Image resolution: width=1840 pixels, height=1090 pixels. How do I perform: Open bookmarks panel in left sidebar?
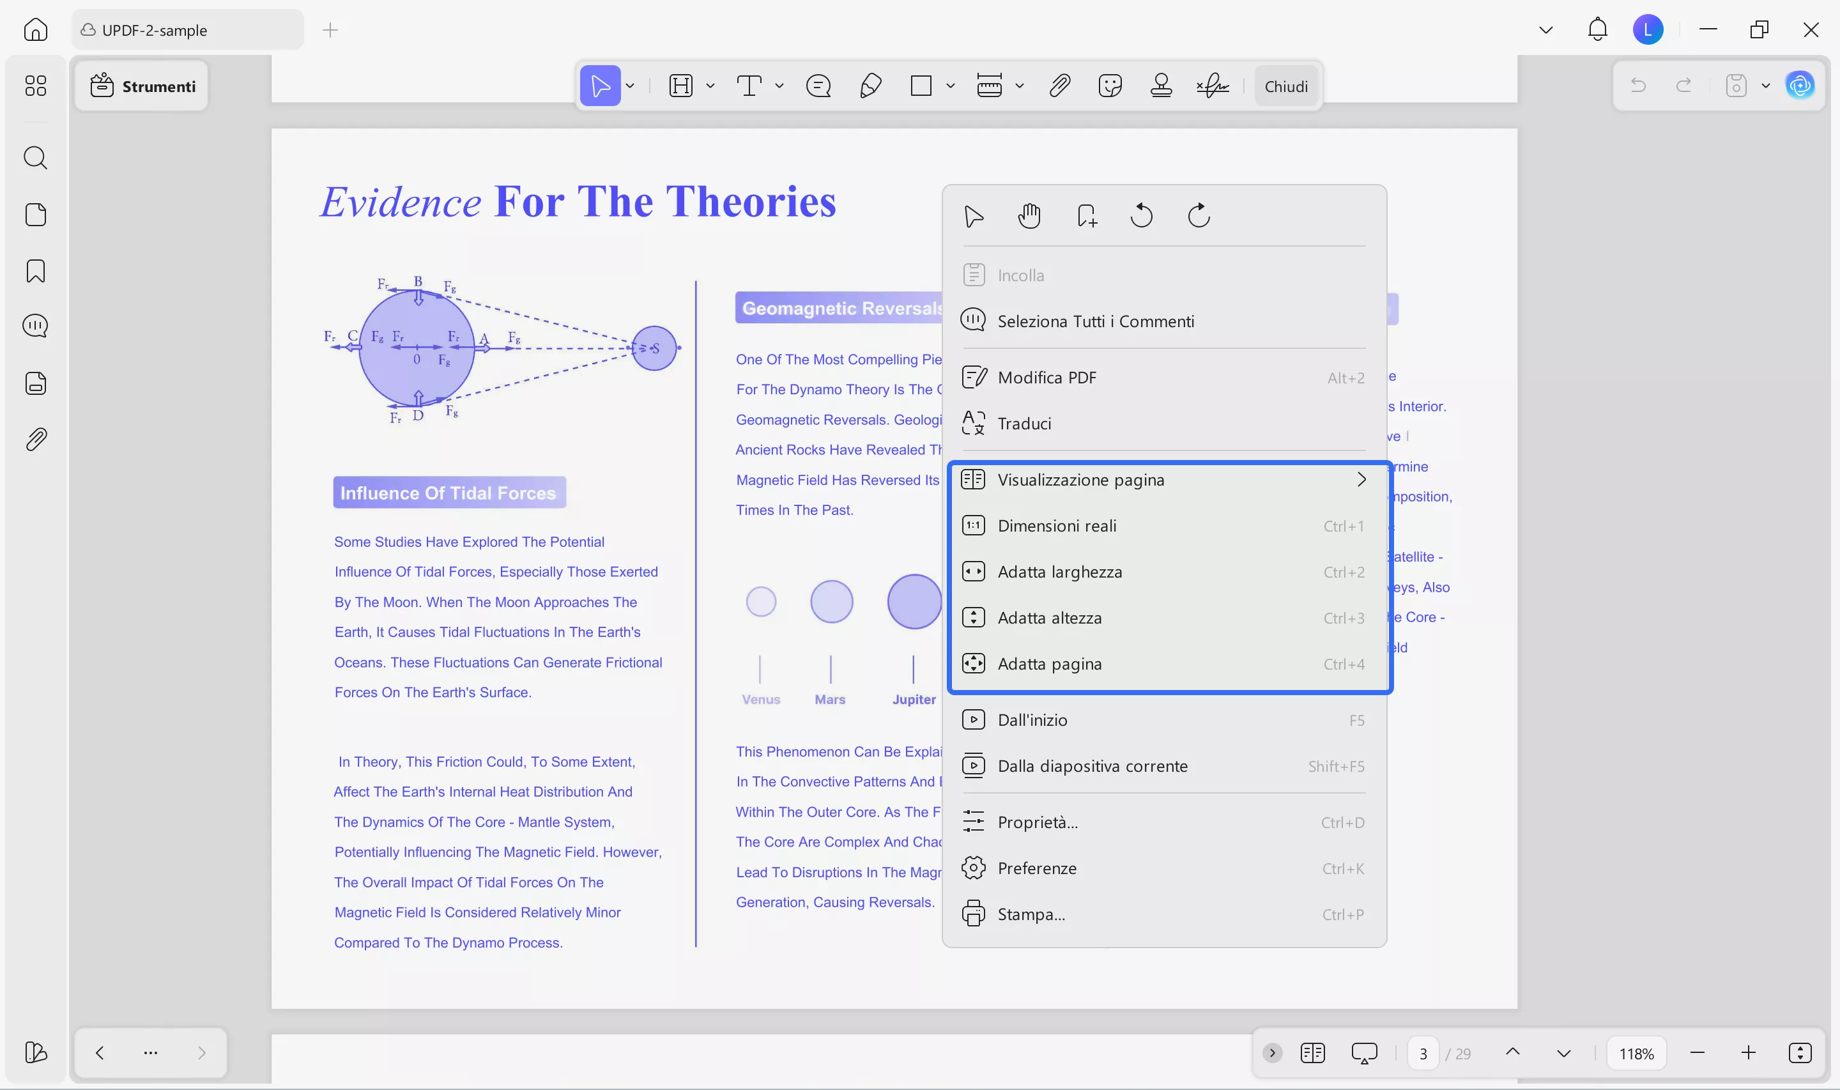click(35, 271)
